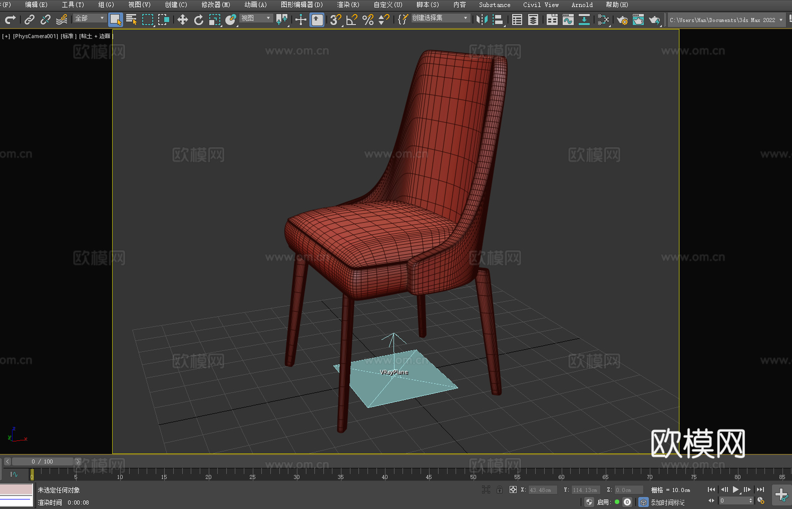
Task: Open 创建选择集 named selection dropdown
Action: pos(440,18)
